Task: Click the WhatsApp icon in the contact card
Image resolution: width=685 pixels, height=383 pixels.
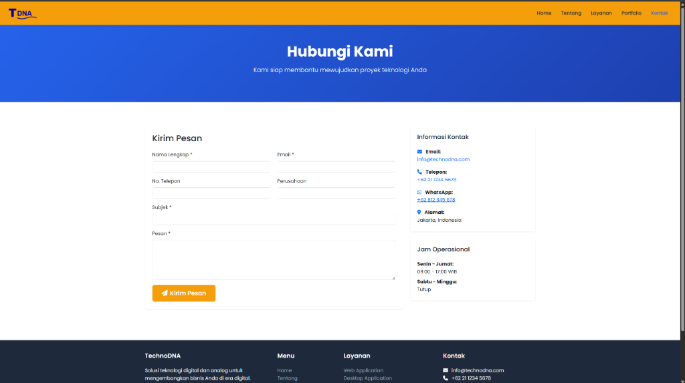Action: pos(419,193)
